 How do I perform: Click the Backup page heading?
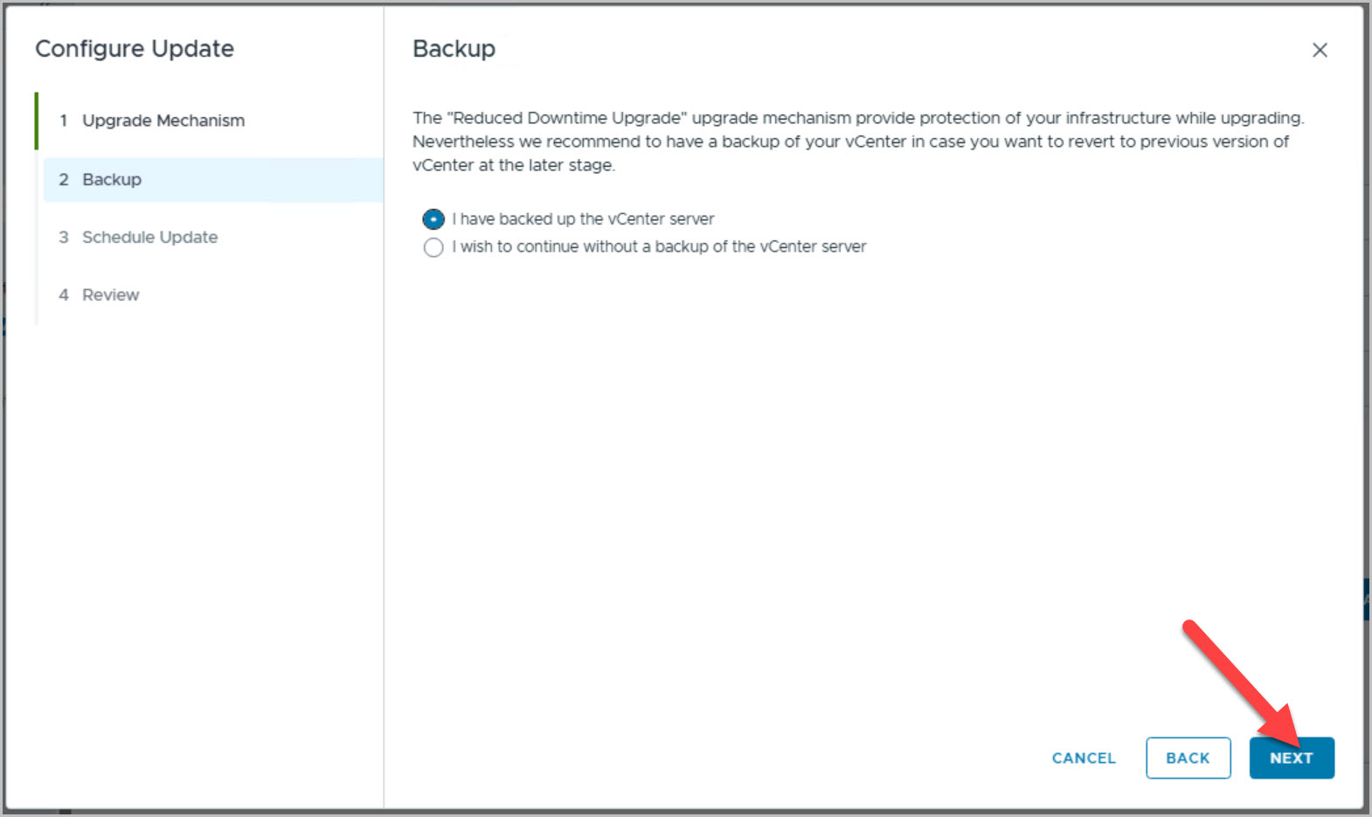pyautogui.click(x=454, y=49)
